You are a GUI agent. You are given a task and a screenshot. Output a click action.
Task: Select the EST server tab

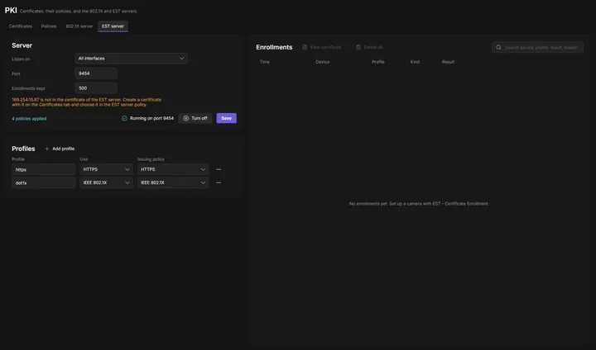[x=113, y=26]
